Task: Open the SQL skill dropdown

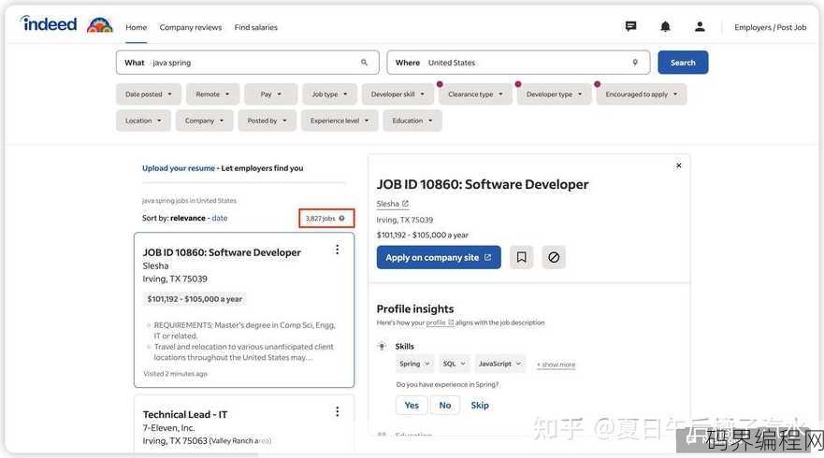Action: [x=454, y=364]
